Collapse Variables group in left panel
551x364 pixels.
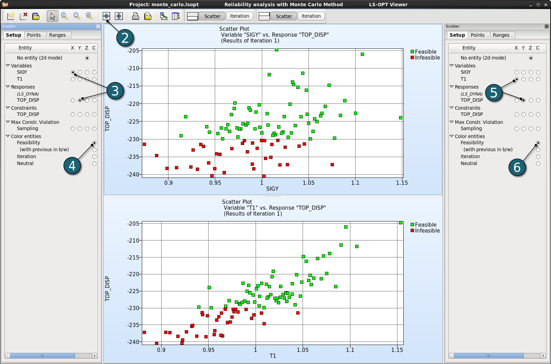click(x=8, y=65)
